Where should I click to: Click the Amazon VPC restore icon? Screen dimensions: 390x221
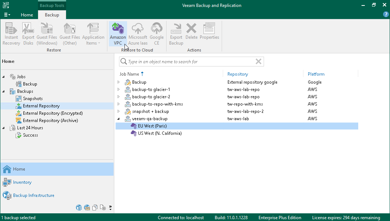[x=118, y=33]
